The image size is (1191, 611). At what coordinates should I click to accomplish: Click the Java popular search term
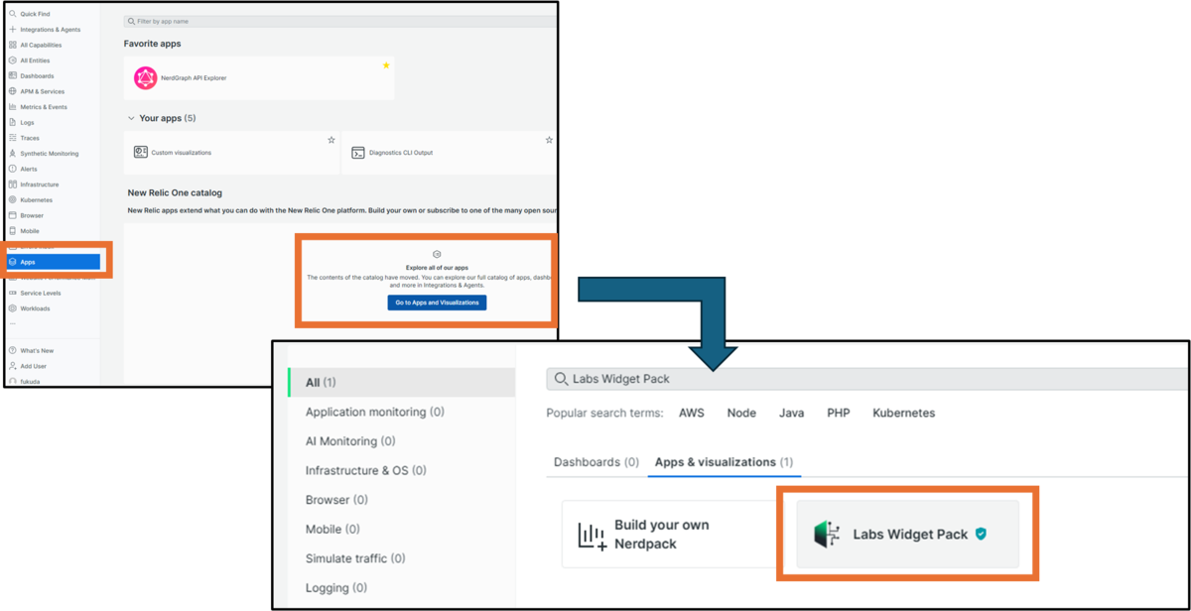[x=791, y=413]
